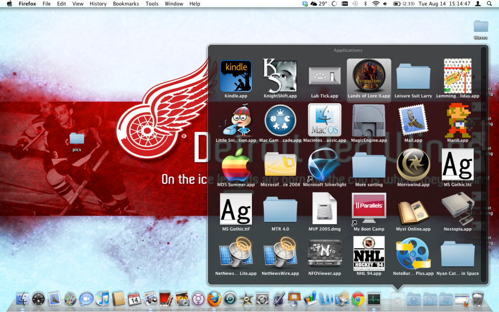
Task: Open the MS Gothic.ttf font file
Action: pyautogui.click(x=236, y=209)
